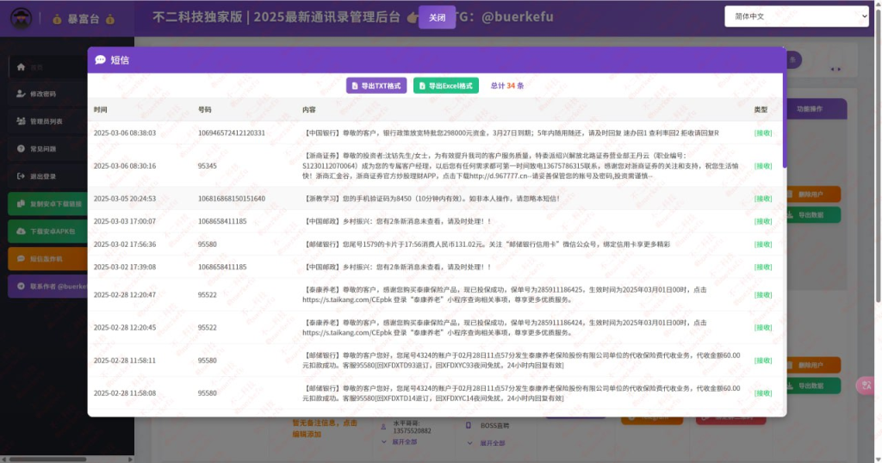Open 修改密码 in the sidebar menu
882x463 pixels.
coord(48,94)
